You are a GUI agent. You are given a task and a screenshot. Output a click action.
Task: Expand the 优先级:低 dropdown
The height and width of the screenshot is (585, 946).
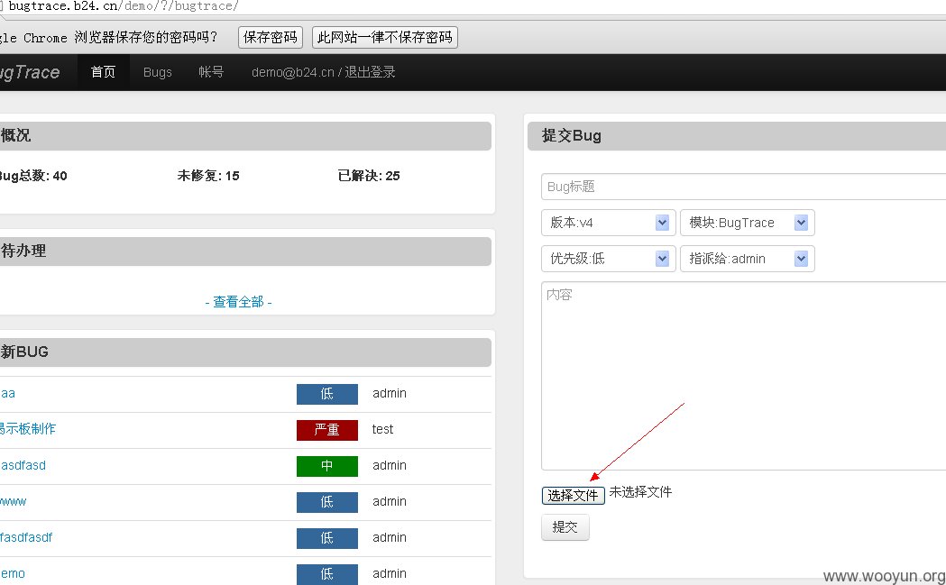tap(608, 259)
